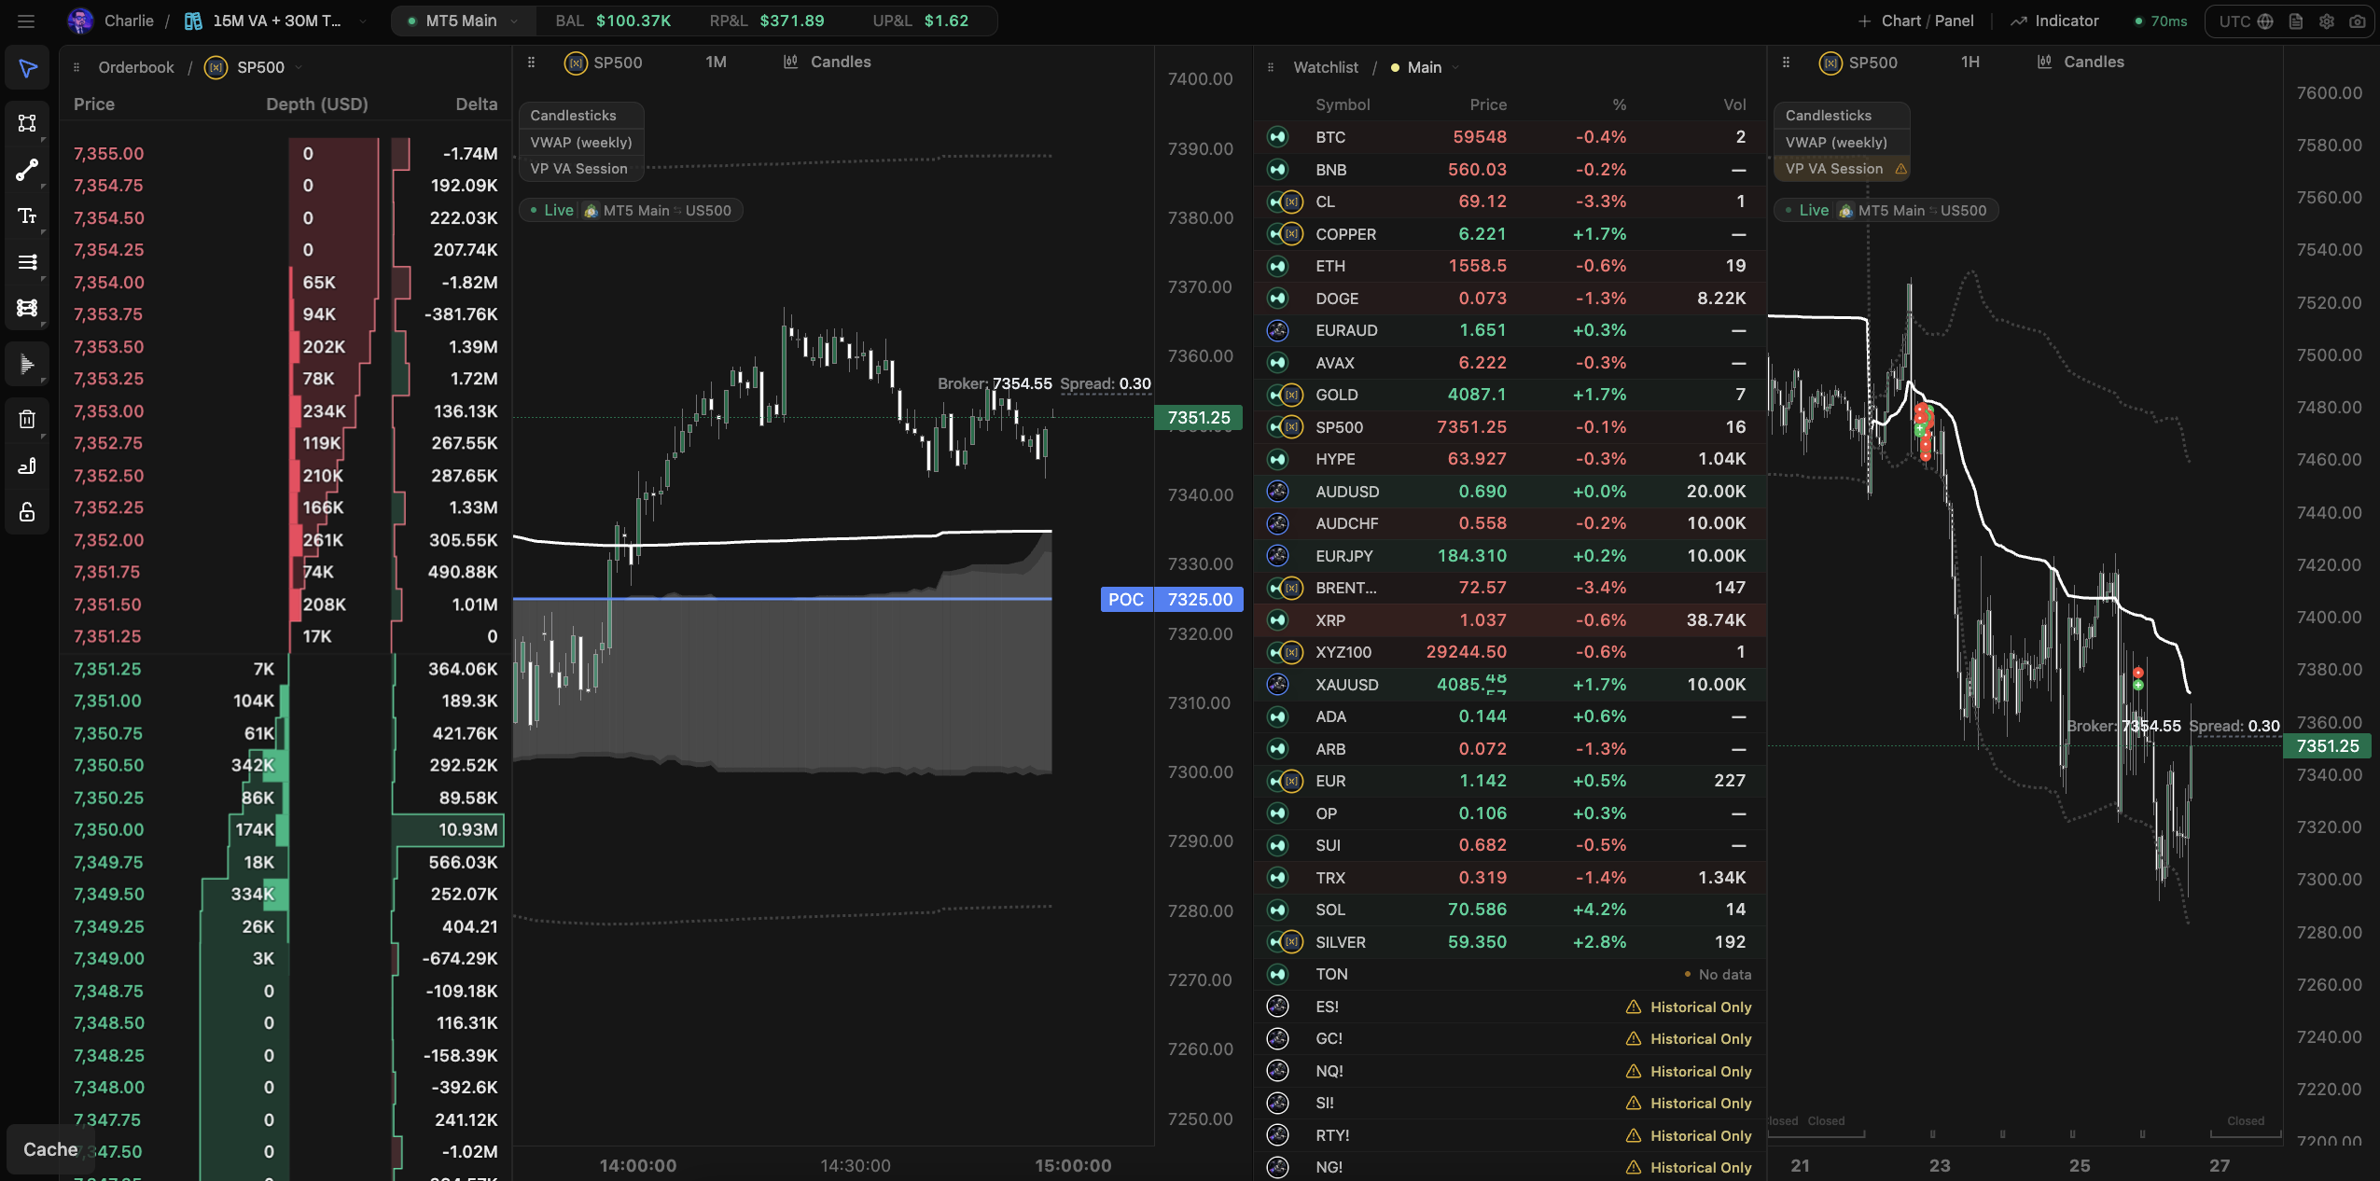Screen dimensions: 2380x1181
Task: Click the Depth (USD) column header
Action: [x=316, y=104]
